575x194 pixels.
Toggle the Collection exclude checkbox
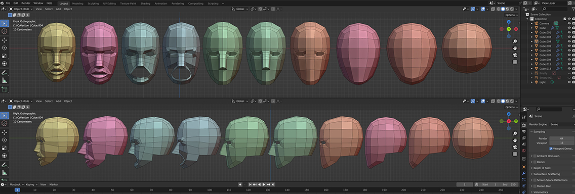[565, 19]
